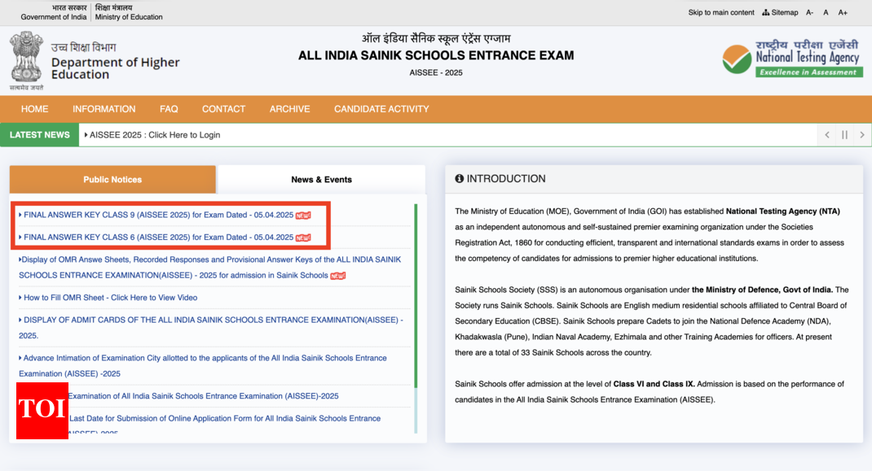The image size is (872, 471).
Task: Decrease font size with A- button
Action: [x=809, y=12]
